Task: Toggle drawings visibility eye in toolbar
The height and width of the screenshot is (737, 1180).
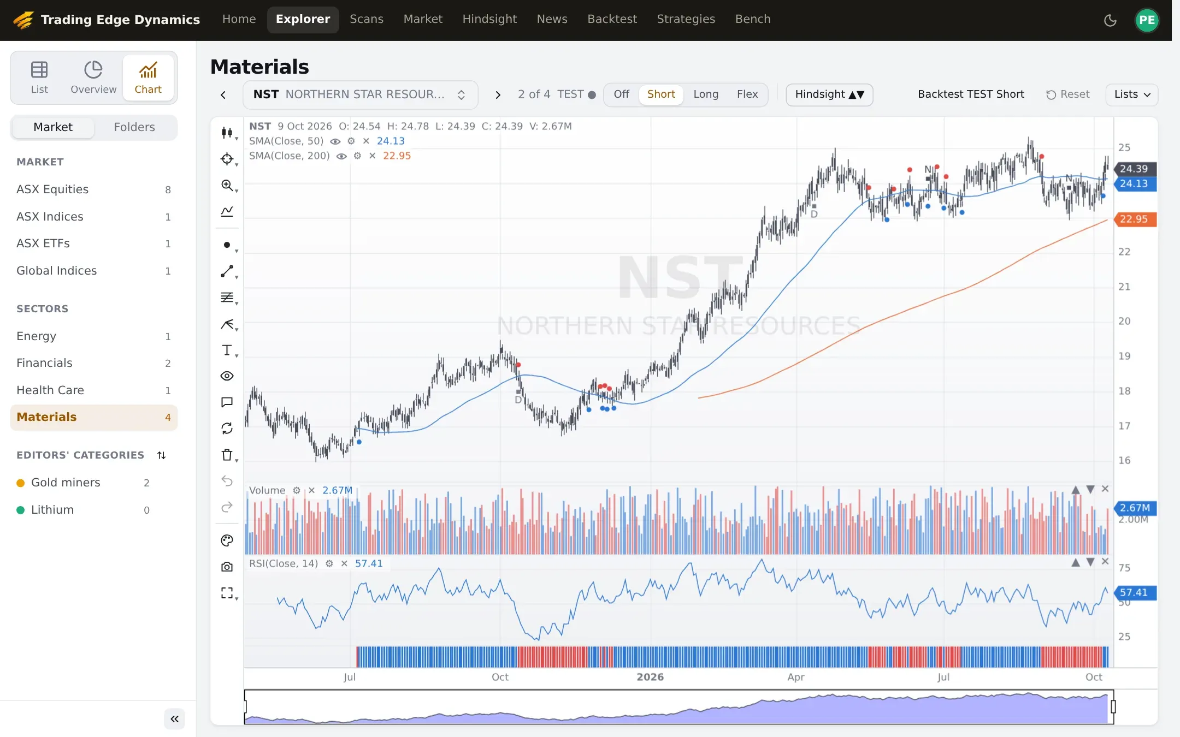Action: click(x=227, y=376)
